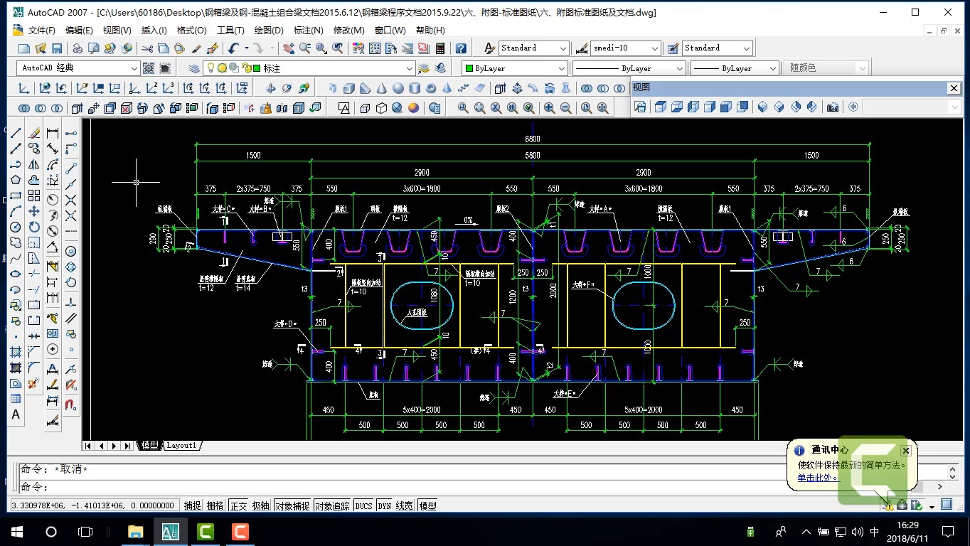Select the Rotate modify tool

[34, 227]
